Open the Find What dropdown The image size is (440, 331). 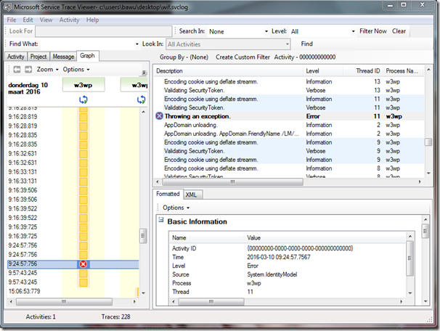pyautogui.click(x=137, y=44)
